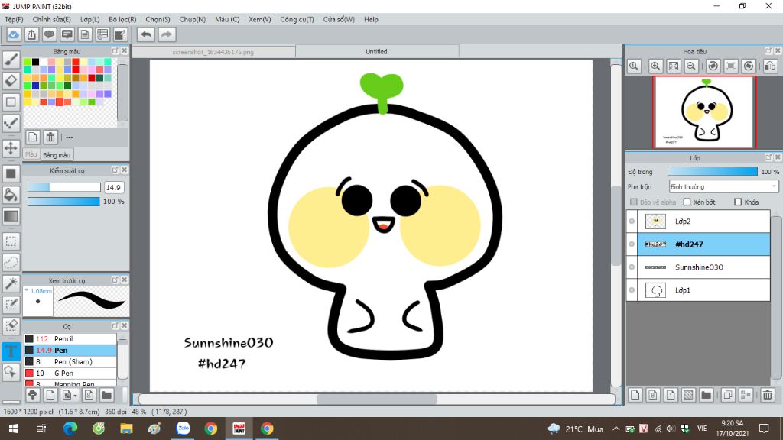
Task: Click the horizontal canvas scrollbar
Action: (377, 399)
